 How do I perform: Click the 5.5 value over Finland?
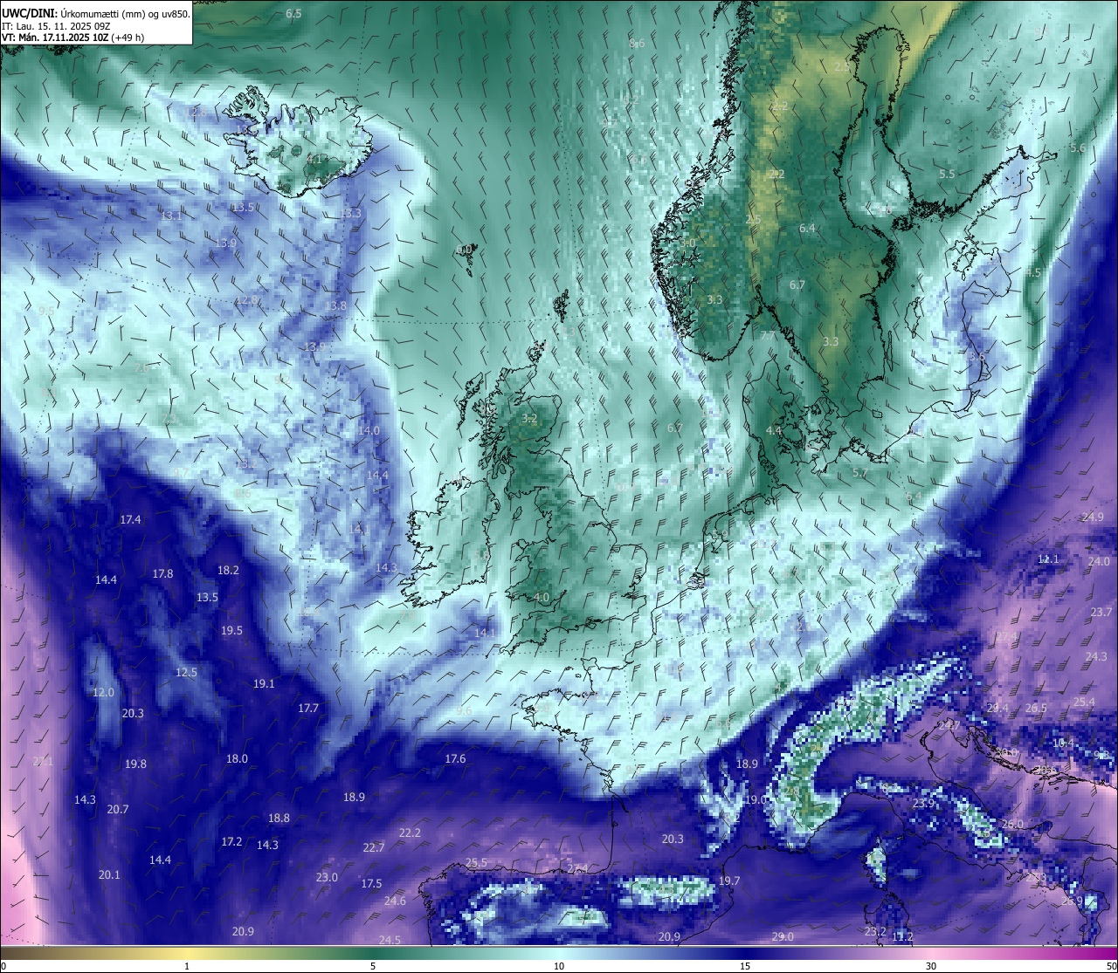pos(947,174)
